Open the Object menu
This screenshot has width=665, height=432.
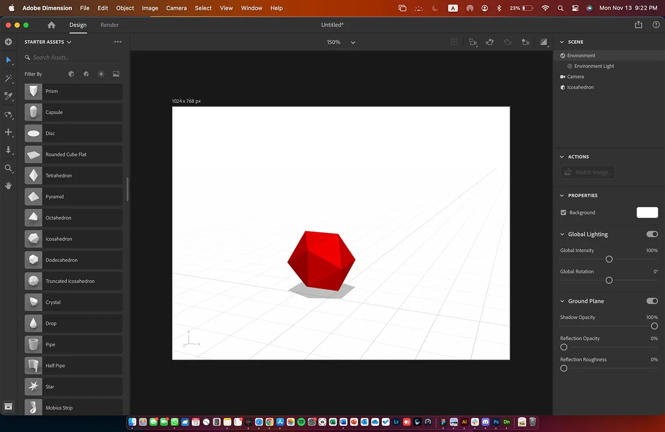125,8
